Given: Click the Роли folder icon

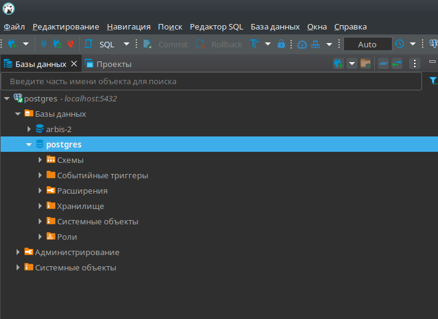Looking at the screenshot, I should (x=51, y=236).
